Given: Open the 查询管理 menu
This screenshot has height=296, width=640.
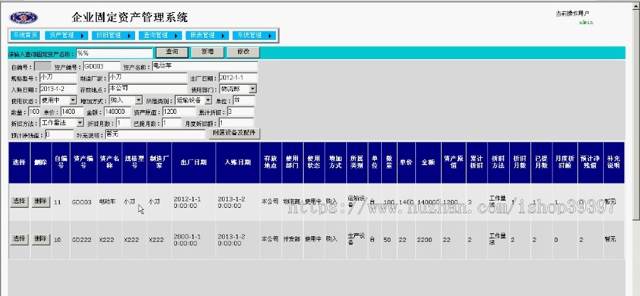Looking at the screenshot, I should tap(160, 35).
